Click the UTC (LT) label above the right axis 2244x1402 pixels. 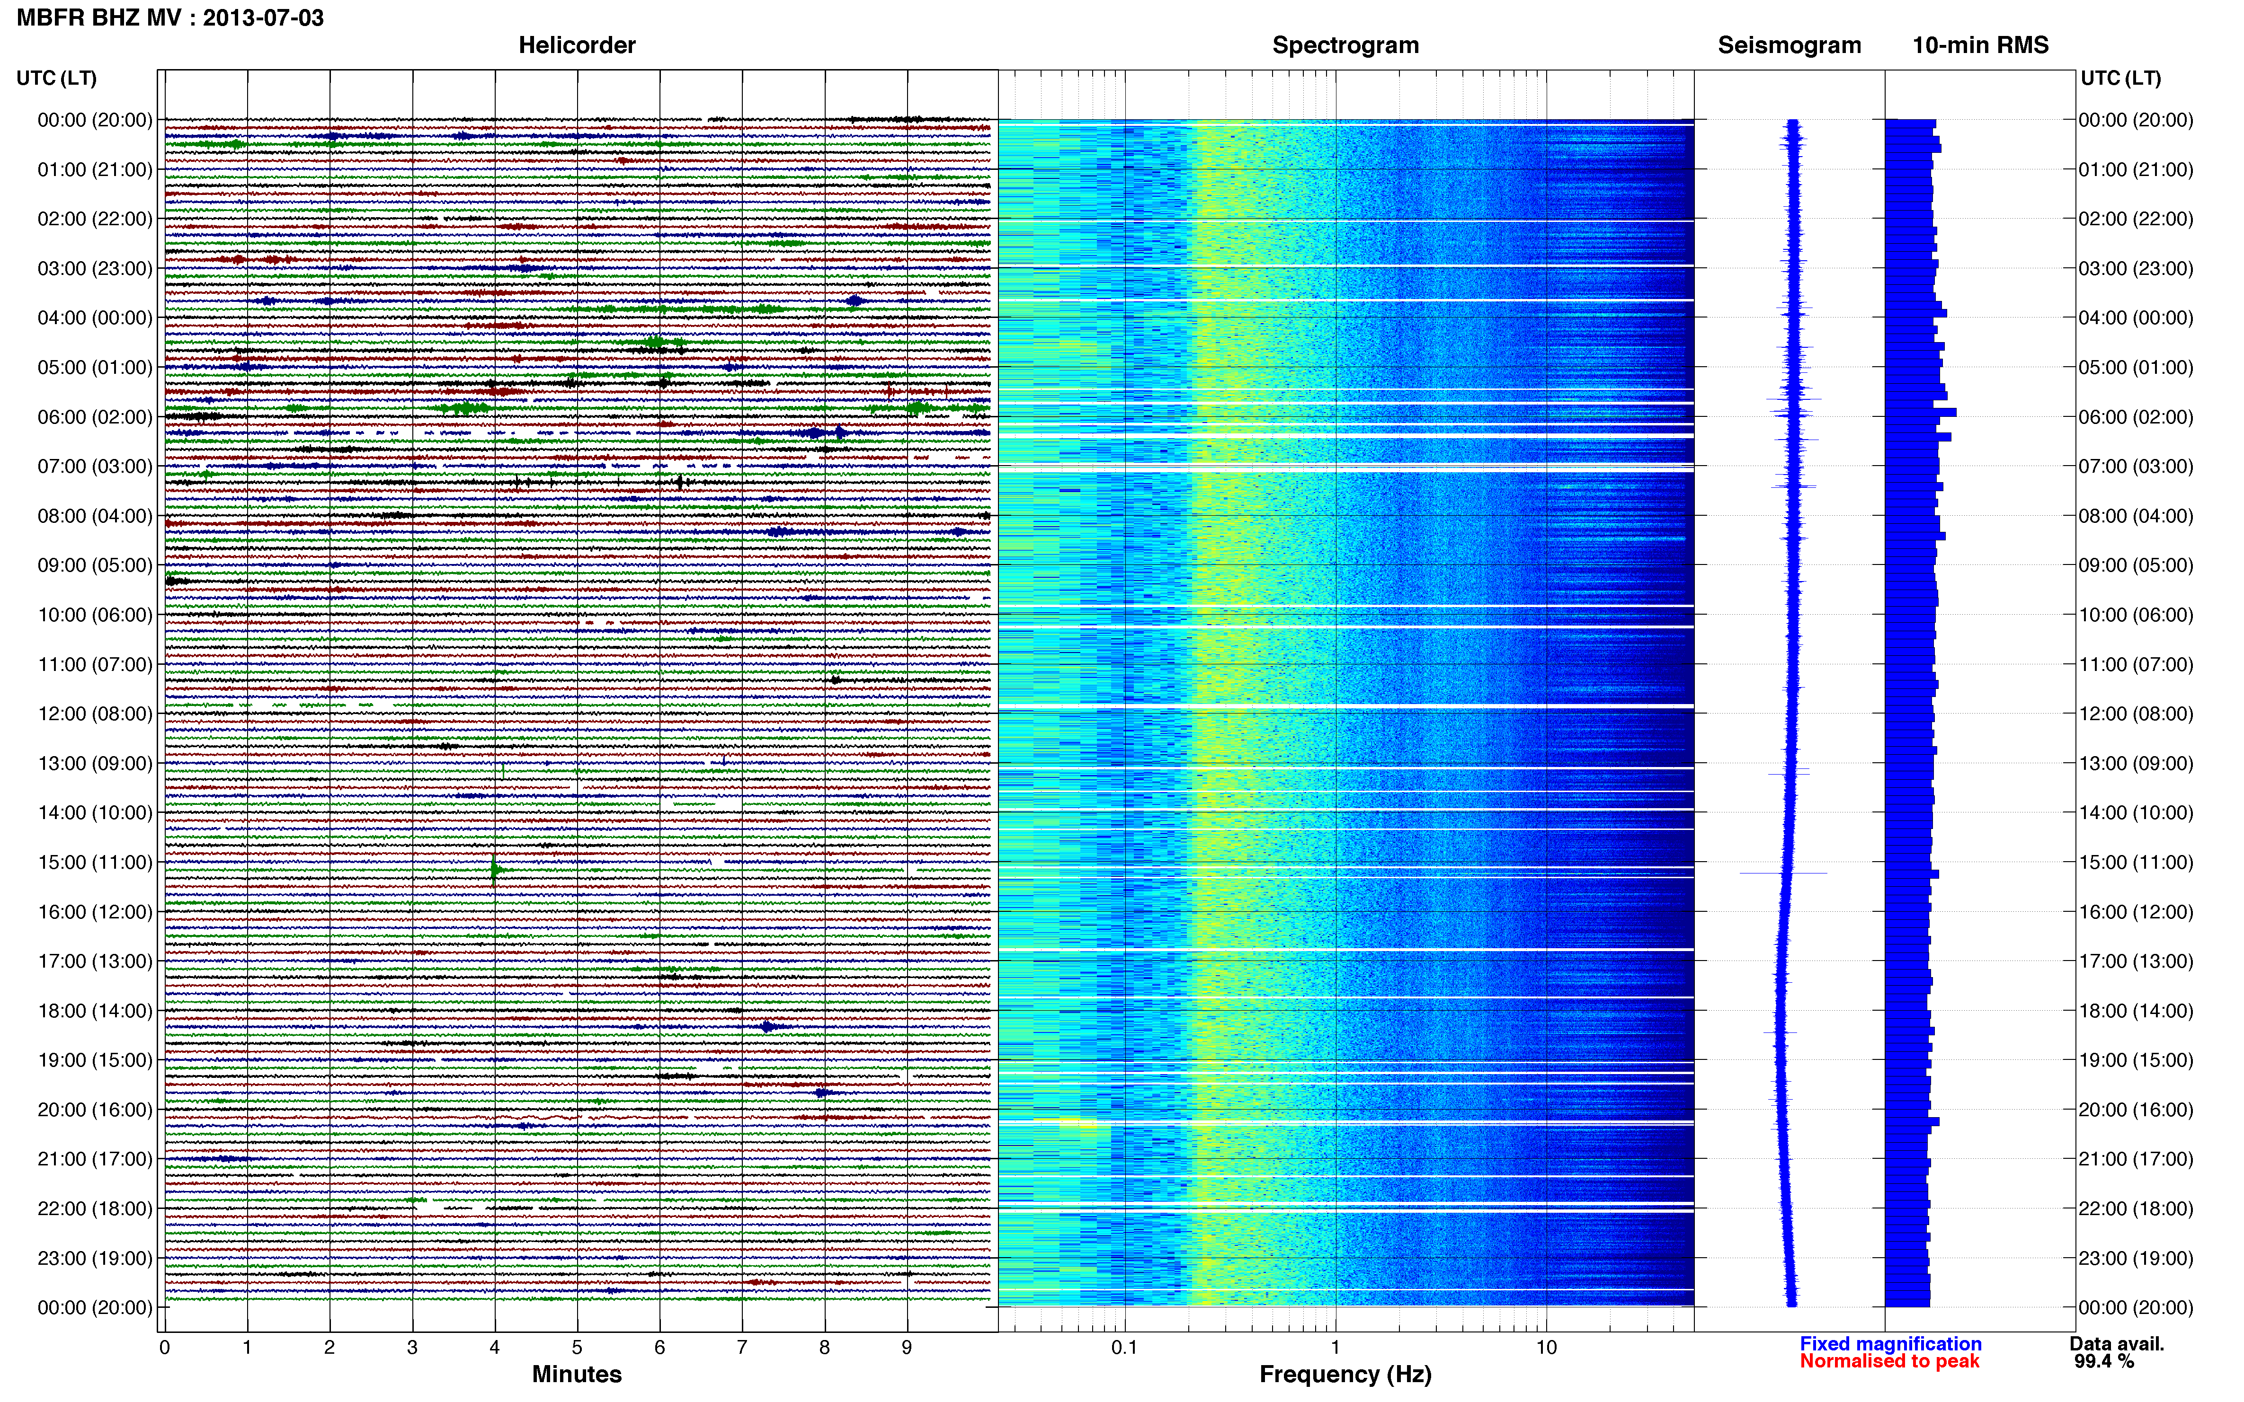(x=2120, y=78)
